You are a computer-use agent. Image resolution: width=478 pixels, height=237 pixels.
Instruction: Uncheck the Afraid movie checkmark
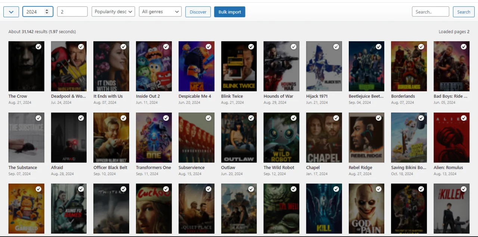point(81,118)
